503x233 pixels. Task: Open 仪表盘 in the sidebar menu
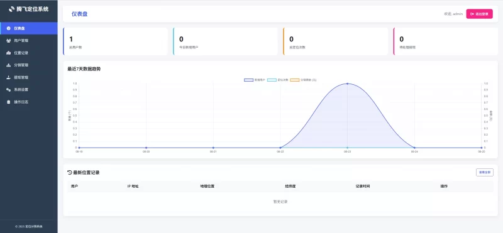point(29,28)
